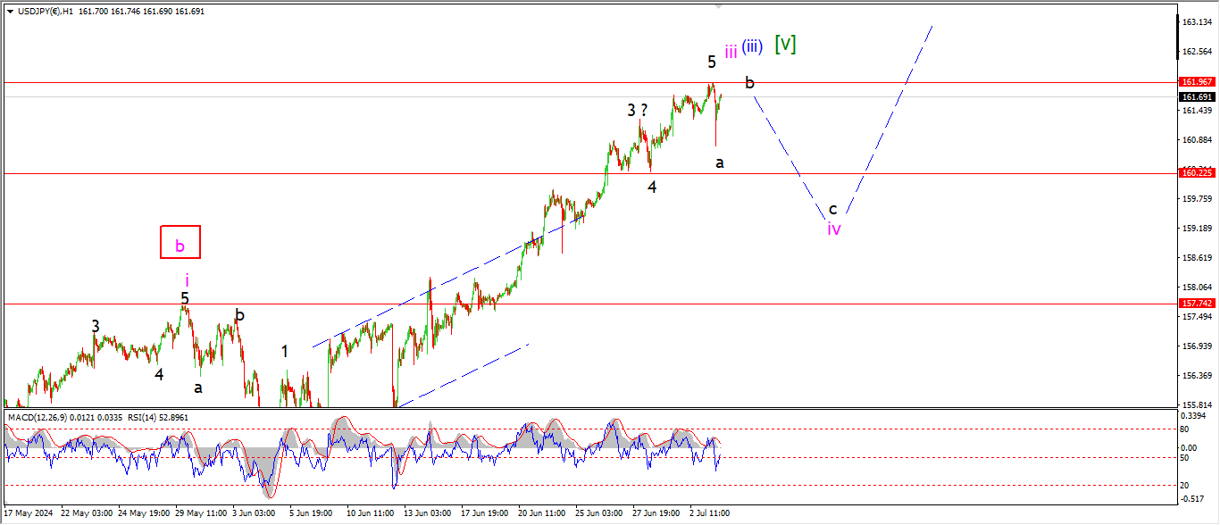Image resolution: width=1220 pixels, height=525 pixels.
Task: Click the red 160.225 price level tag
Action: click(x=1196, y=172)
